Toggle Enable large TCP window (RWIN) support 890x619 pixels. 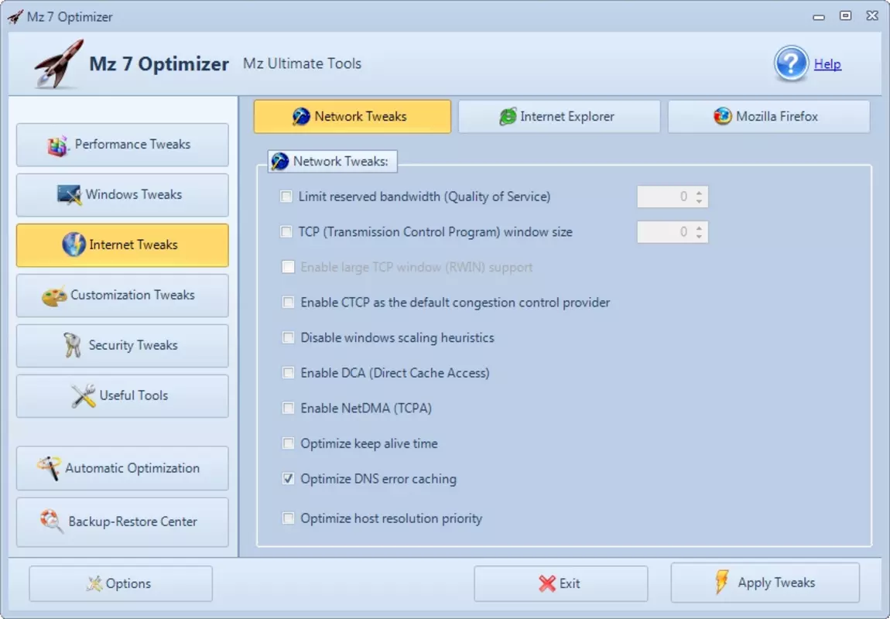tap(289, 267)
